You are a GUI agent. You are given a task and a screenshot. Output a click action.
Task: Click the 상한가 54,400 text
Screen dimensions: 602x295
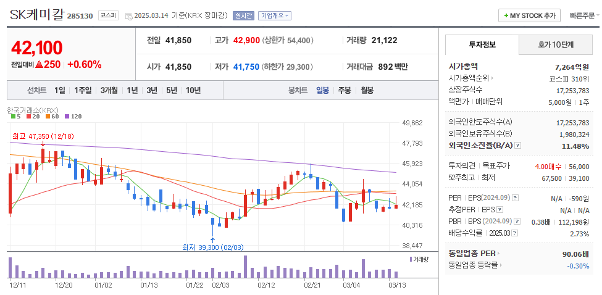tap(288, 40)
